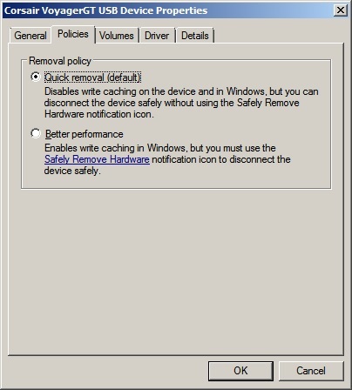Image resolution: width=352 pixels, height=390 pixels.
Task: Click the active Policies tab
Action: tap(73, 34)
